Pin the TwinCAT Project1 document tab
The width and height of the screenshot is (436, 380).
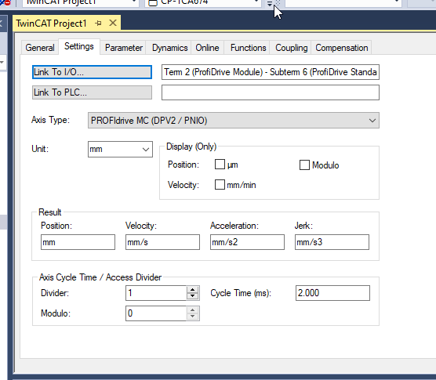click(x=98, y=24)
